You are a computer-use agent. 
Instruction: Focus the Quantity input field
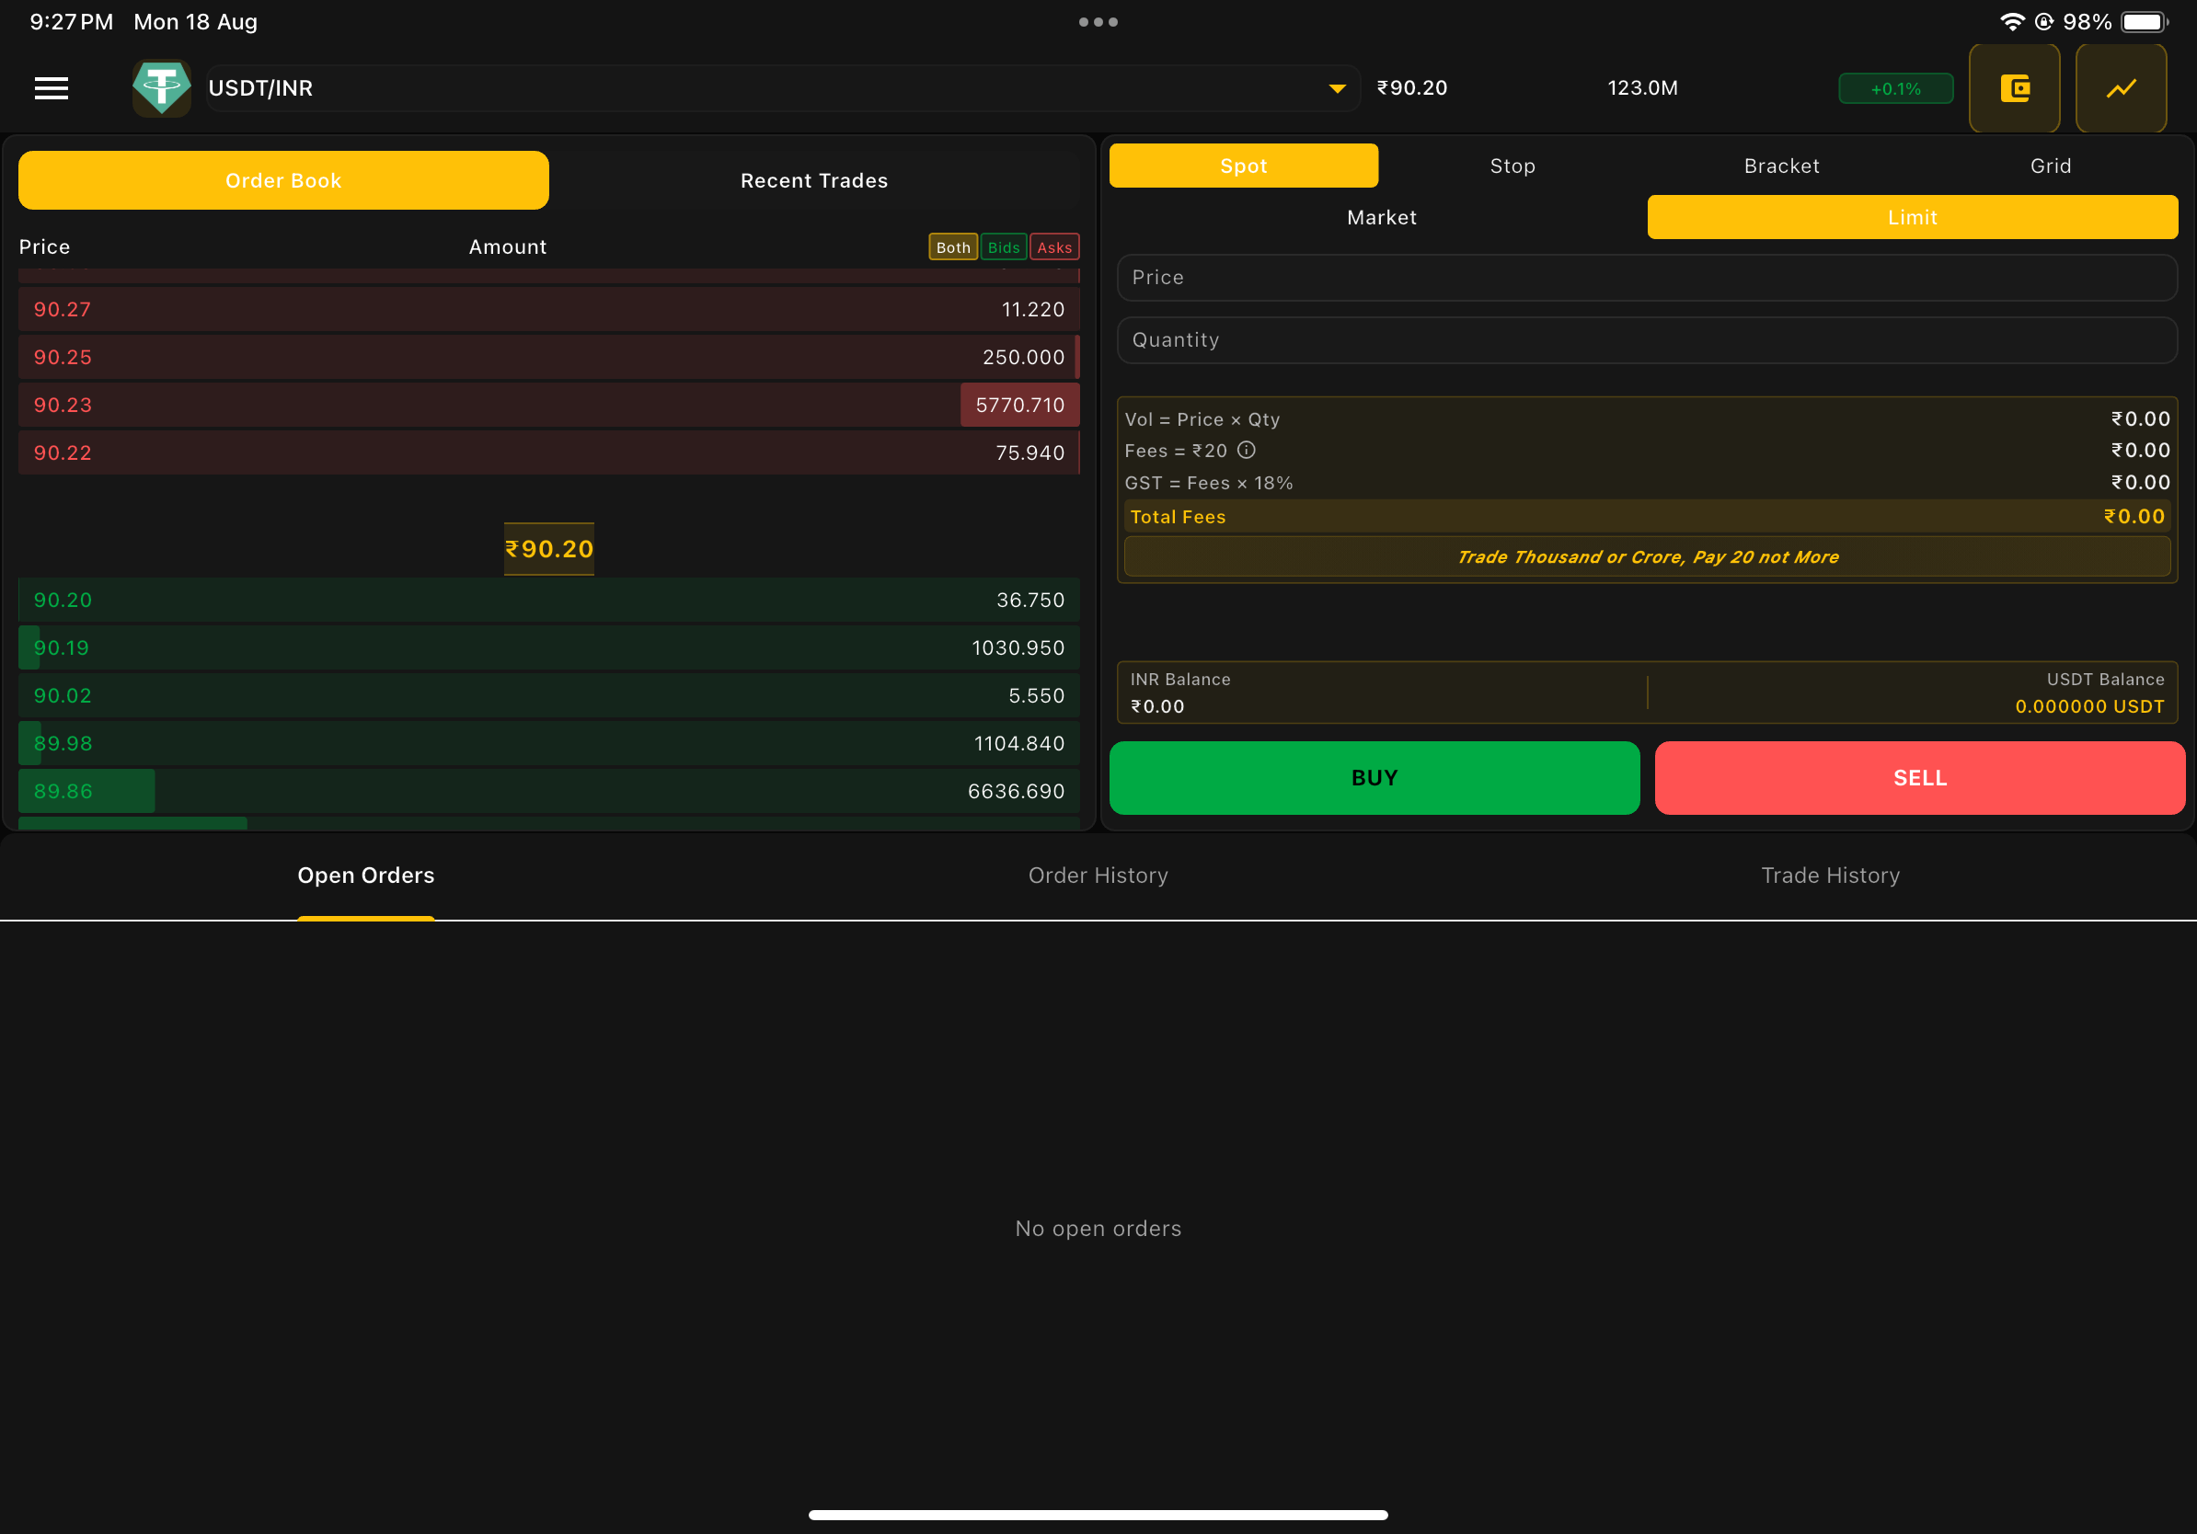click(1646, 340)
